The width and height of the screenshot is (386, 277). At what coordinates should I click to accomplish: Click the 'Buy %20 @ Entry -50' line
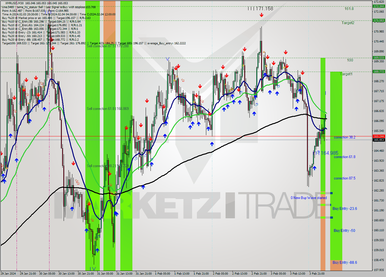point(41,36)
